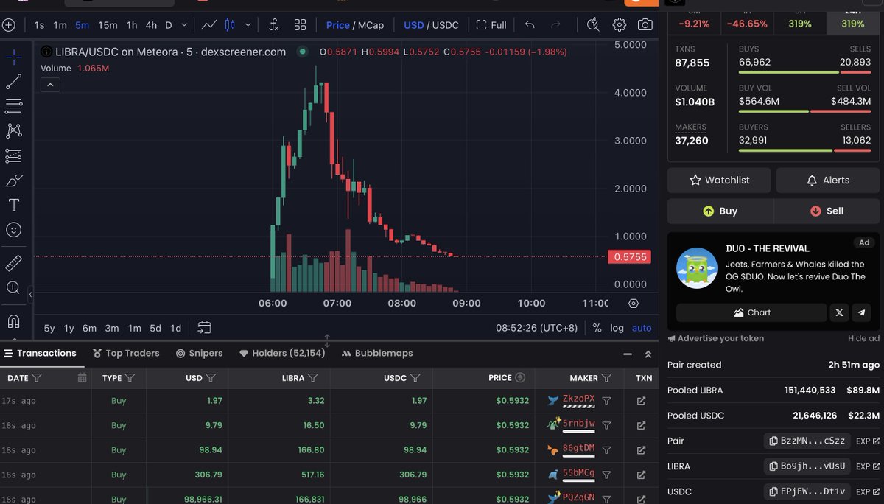Choose the line chart style

[x=208, y=25]
